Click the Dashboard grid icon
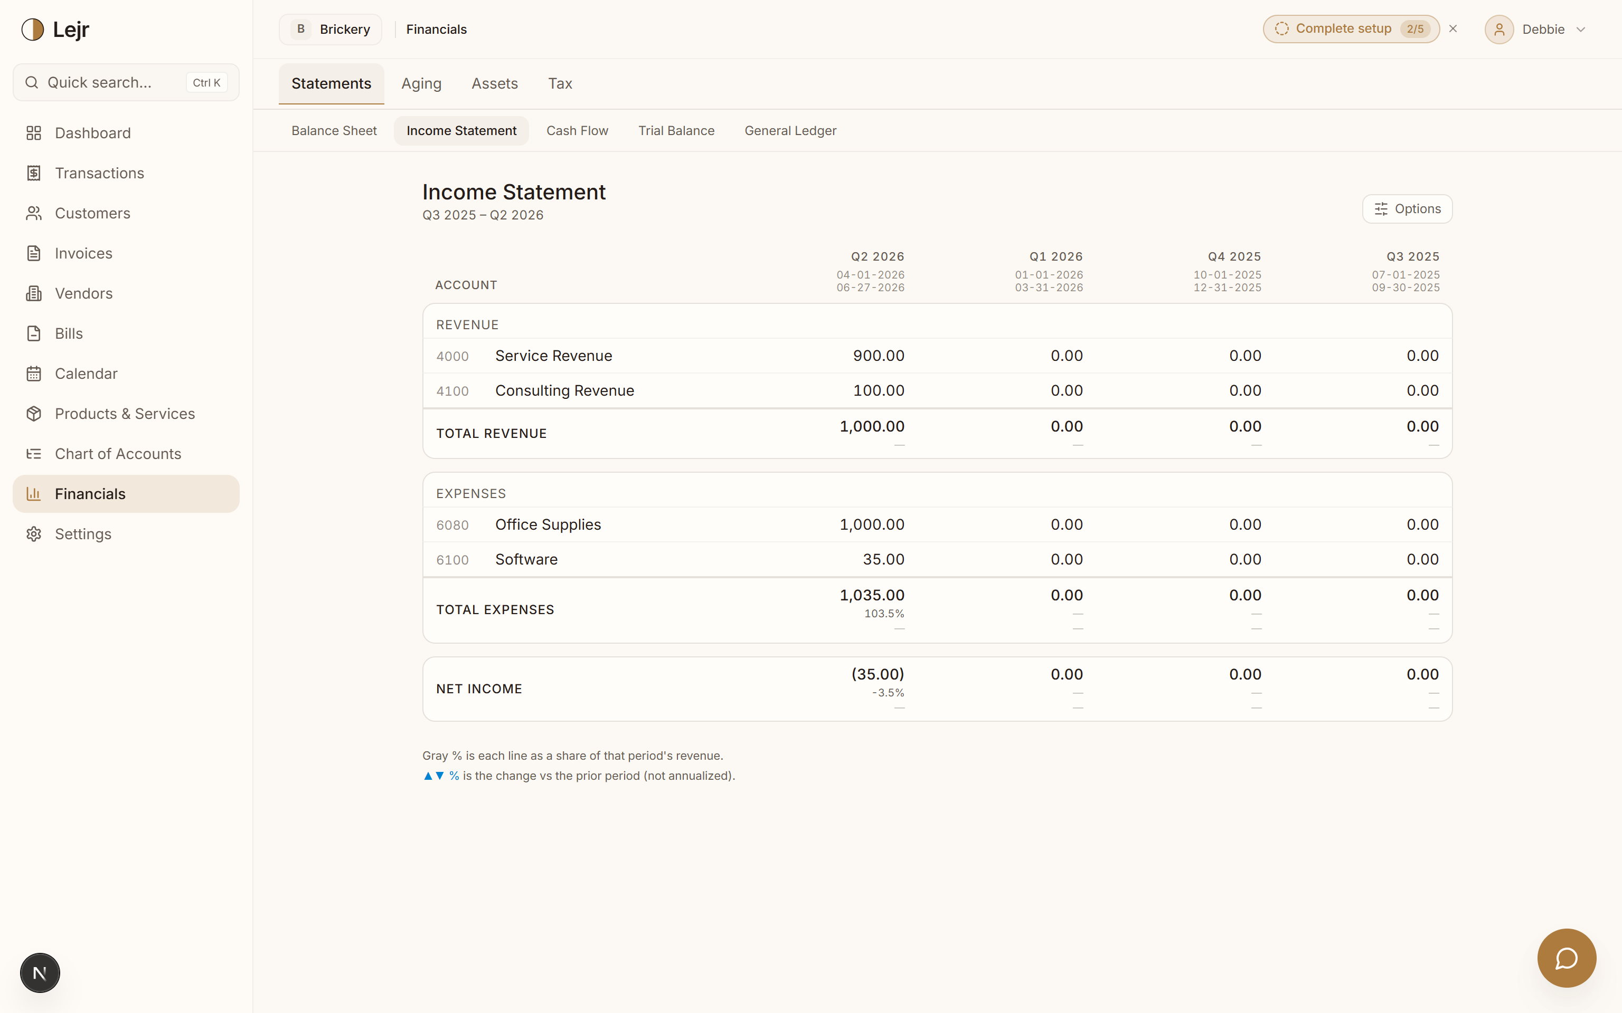Image resolution: width=1622 pixels, height=1013 pixels. click(33, 132)
